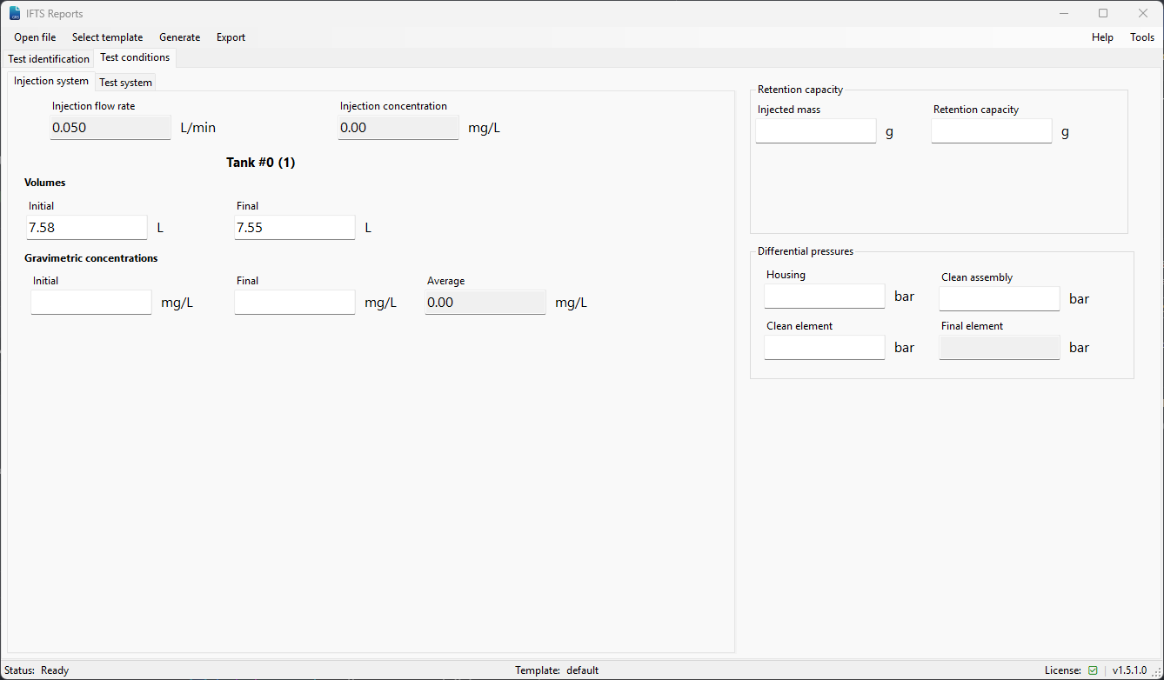Click the Clean assembly pressure field
This screenshot has height=680, width=1164.
(1000, 299)
